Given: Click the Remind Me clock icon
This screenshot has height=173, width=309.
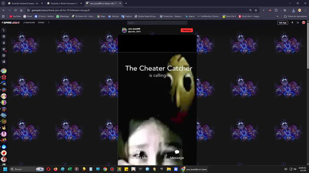Looking at the screenshot, I should pyautogui.click(x=138, y=152).
